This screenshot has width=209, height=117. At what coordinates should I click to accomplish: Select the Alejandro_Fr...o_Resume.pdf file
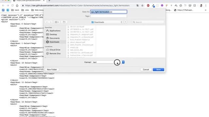pos(82,37)
